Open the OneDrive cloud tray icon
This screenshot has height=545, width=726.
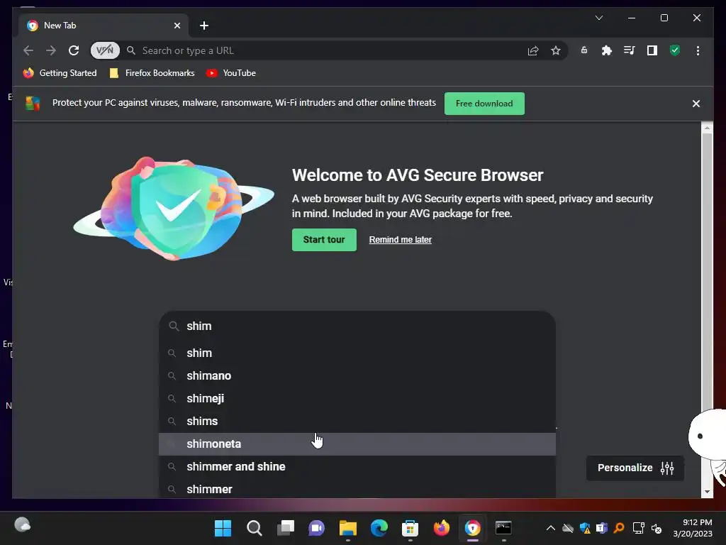[568, 528]
